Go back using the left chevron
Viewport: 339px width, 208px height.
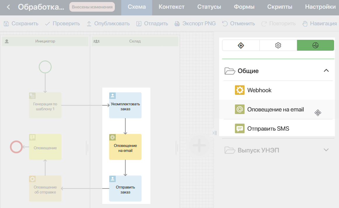point(8,7)
